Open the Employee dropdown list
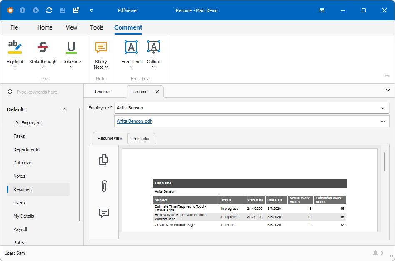This screenshot has width=395, height=261. point(382,108)
